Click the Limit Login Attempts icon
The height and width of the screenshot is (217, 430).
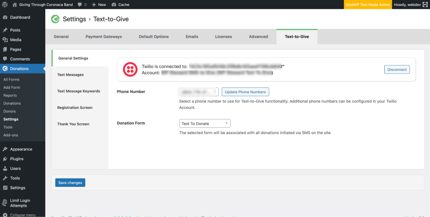(x=5, y=203)
